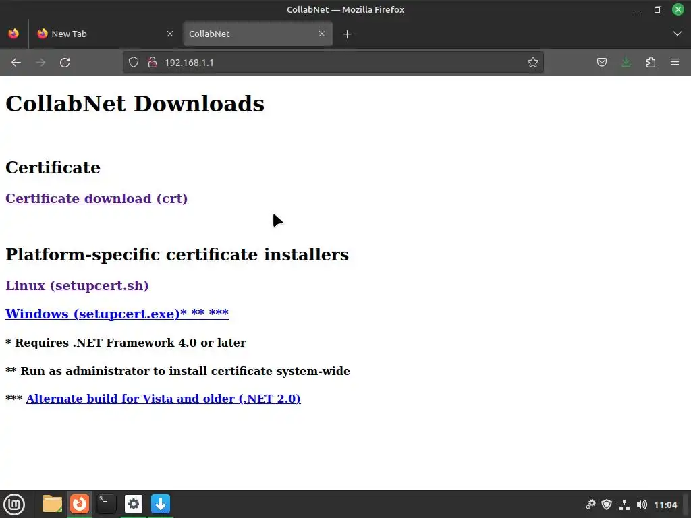Open Save to Pocket button
This screenshot has height=518, width=691.
tap(601, 63)
